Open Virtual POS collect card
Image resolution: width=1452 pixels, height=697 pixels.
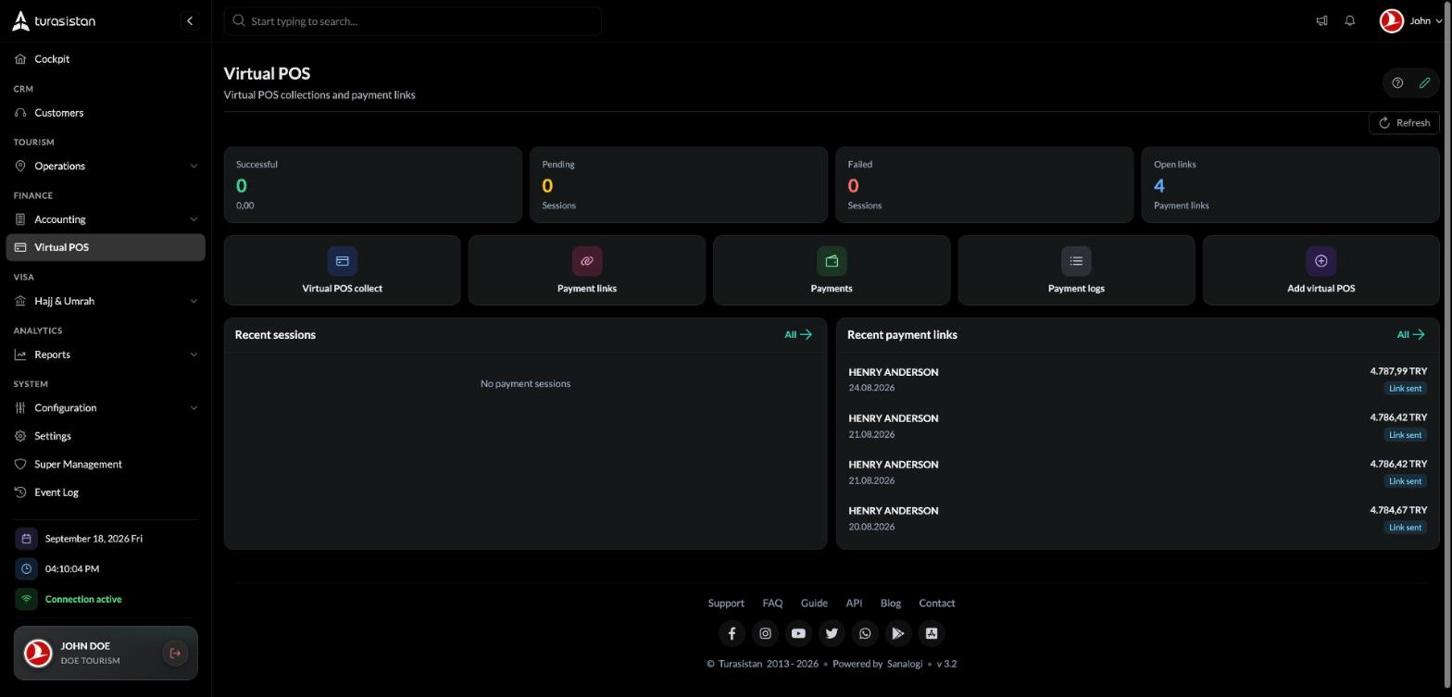click(342, 270)
